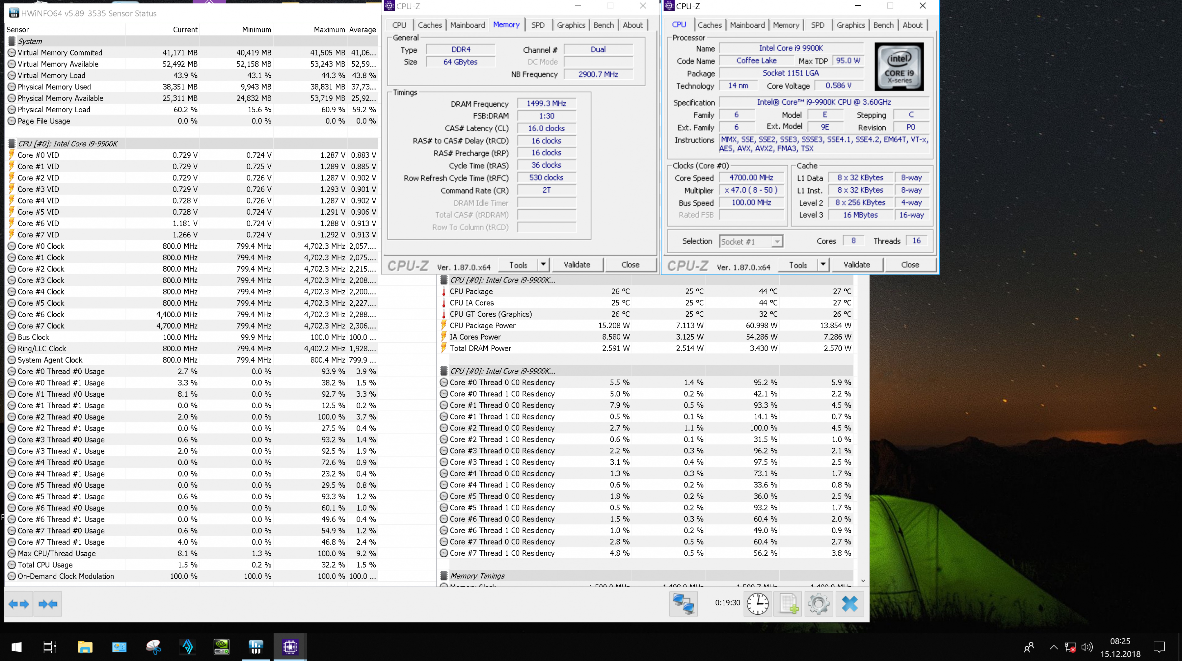Click Close in the Memory CPU-Z window
Screen dimensions: 1182x661
[631, 265]
